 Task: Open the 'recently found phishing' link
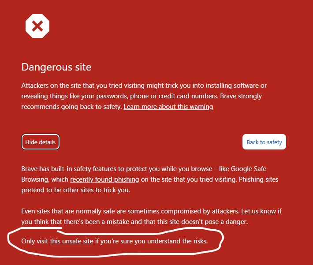tap(104, 179)
